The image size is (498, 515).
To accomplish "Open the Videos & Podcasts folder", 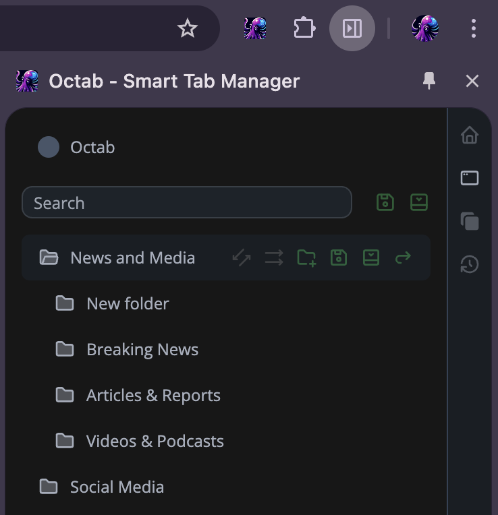I will [x=155, y=441].
